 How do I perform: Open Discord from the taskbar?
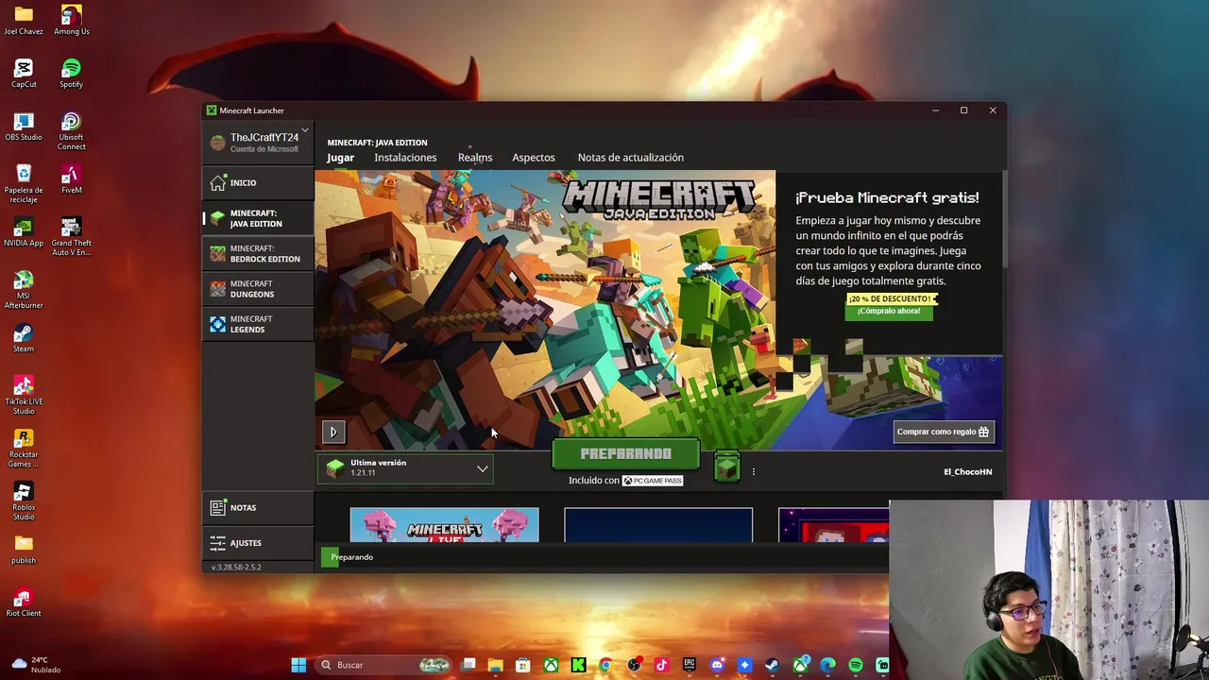coord(717,665)
